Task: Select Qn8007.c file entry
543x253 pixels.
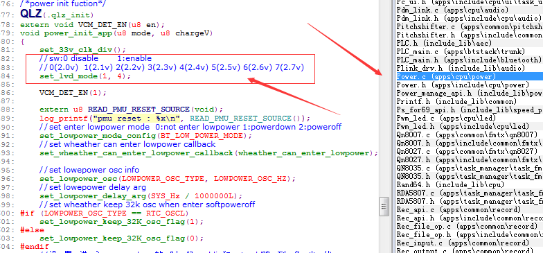Action: [x=470, y=134]
